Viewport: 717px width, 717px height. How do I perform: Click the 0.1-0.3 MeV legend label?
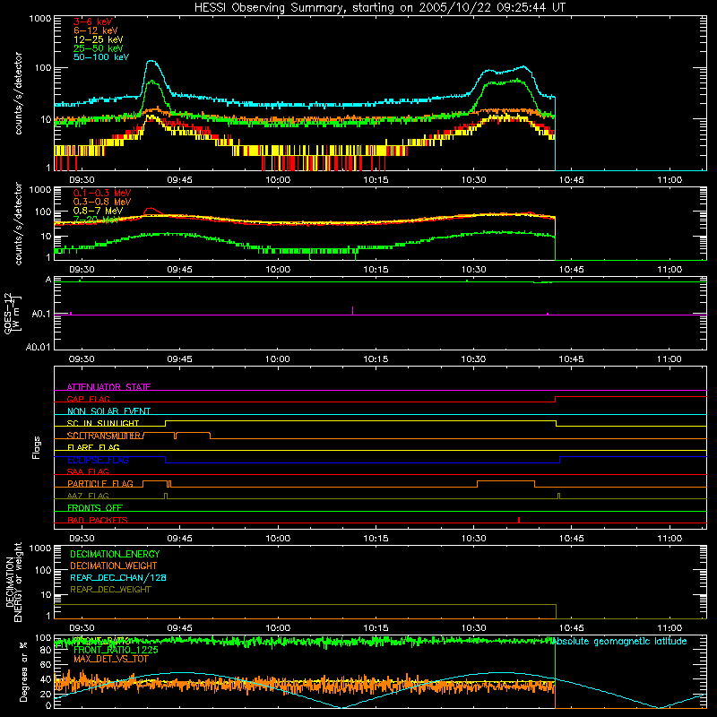[102, 193]
